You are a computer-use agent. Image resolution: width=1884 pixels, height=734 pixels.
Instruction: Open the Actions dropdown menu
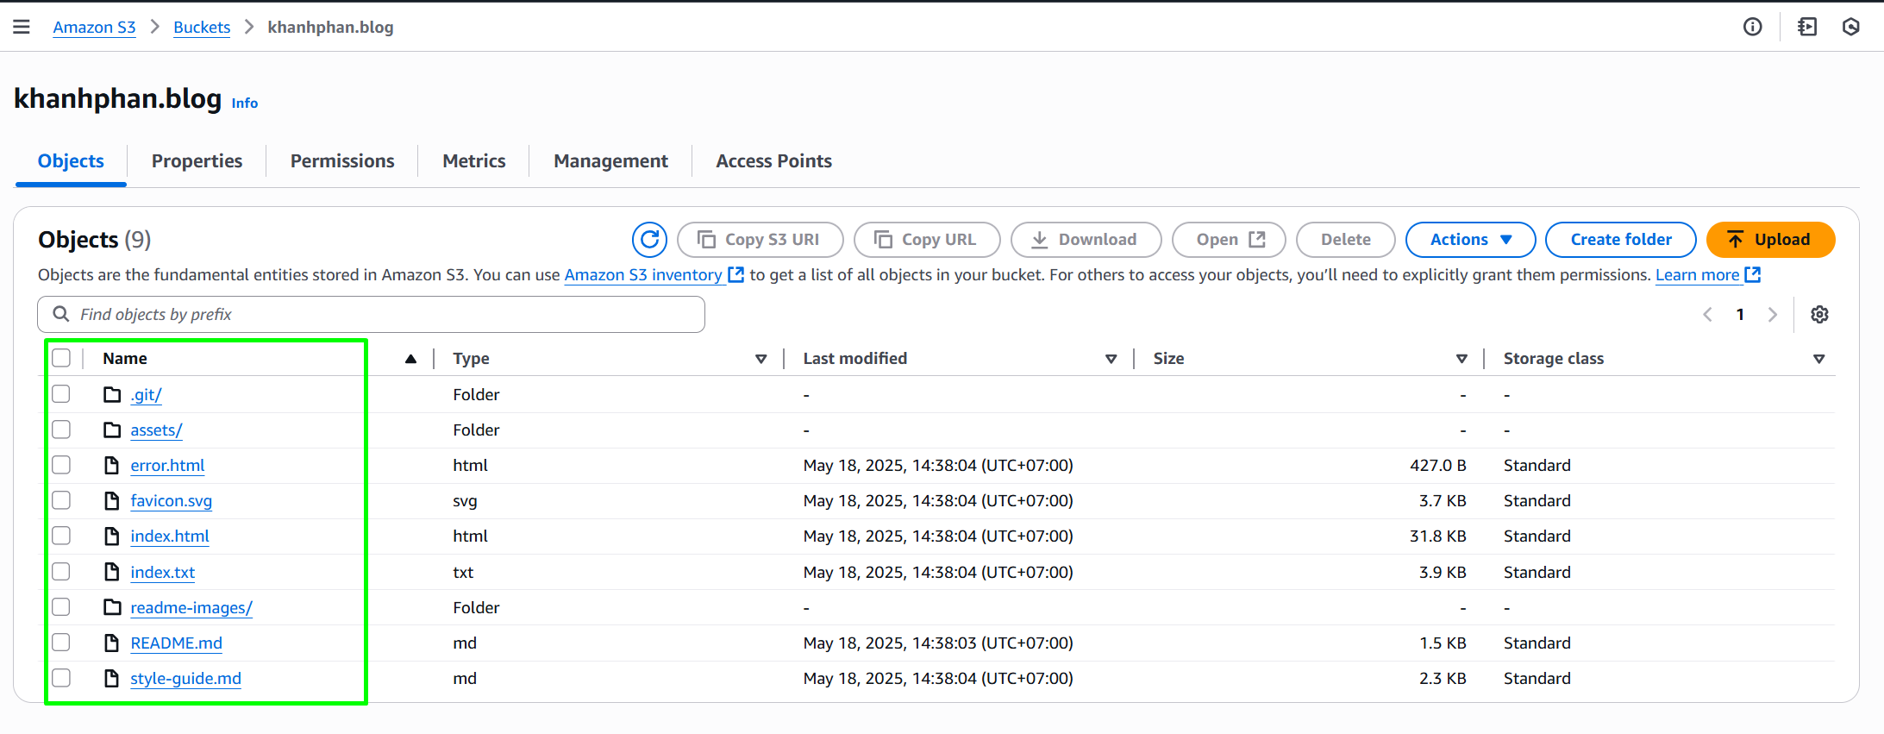(x=1470, y=240)
